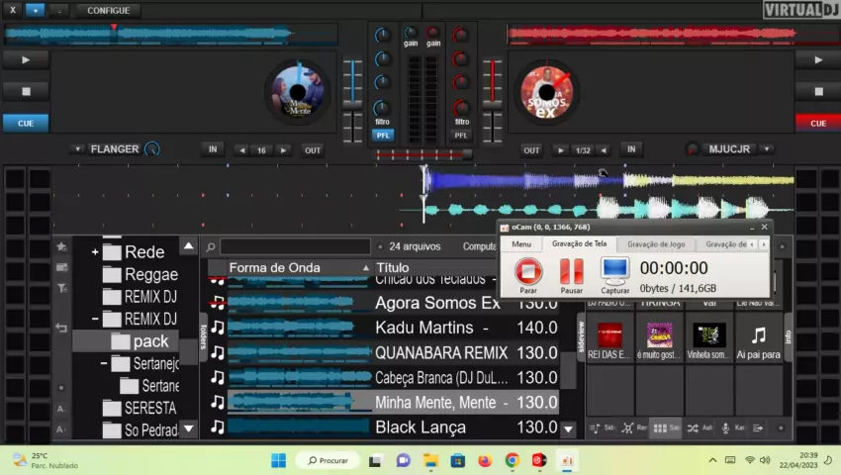Viewport: 841px width, 475px height.
Task: Expand the Rede folder
Action: coord(95,251)
